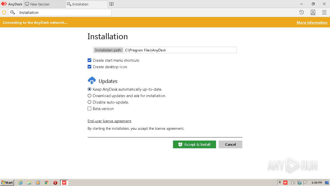330x186 pixels.
Task: Click Accept & Install button
Action: [x=194, y=144]
